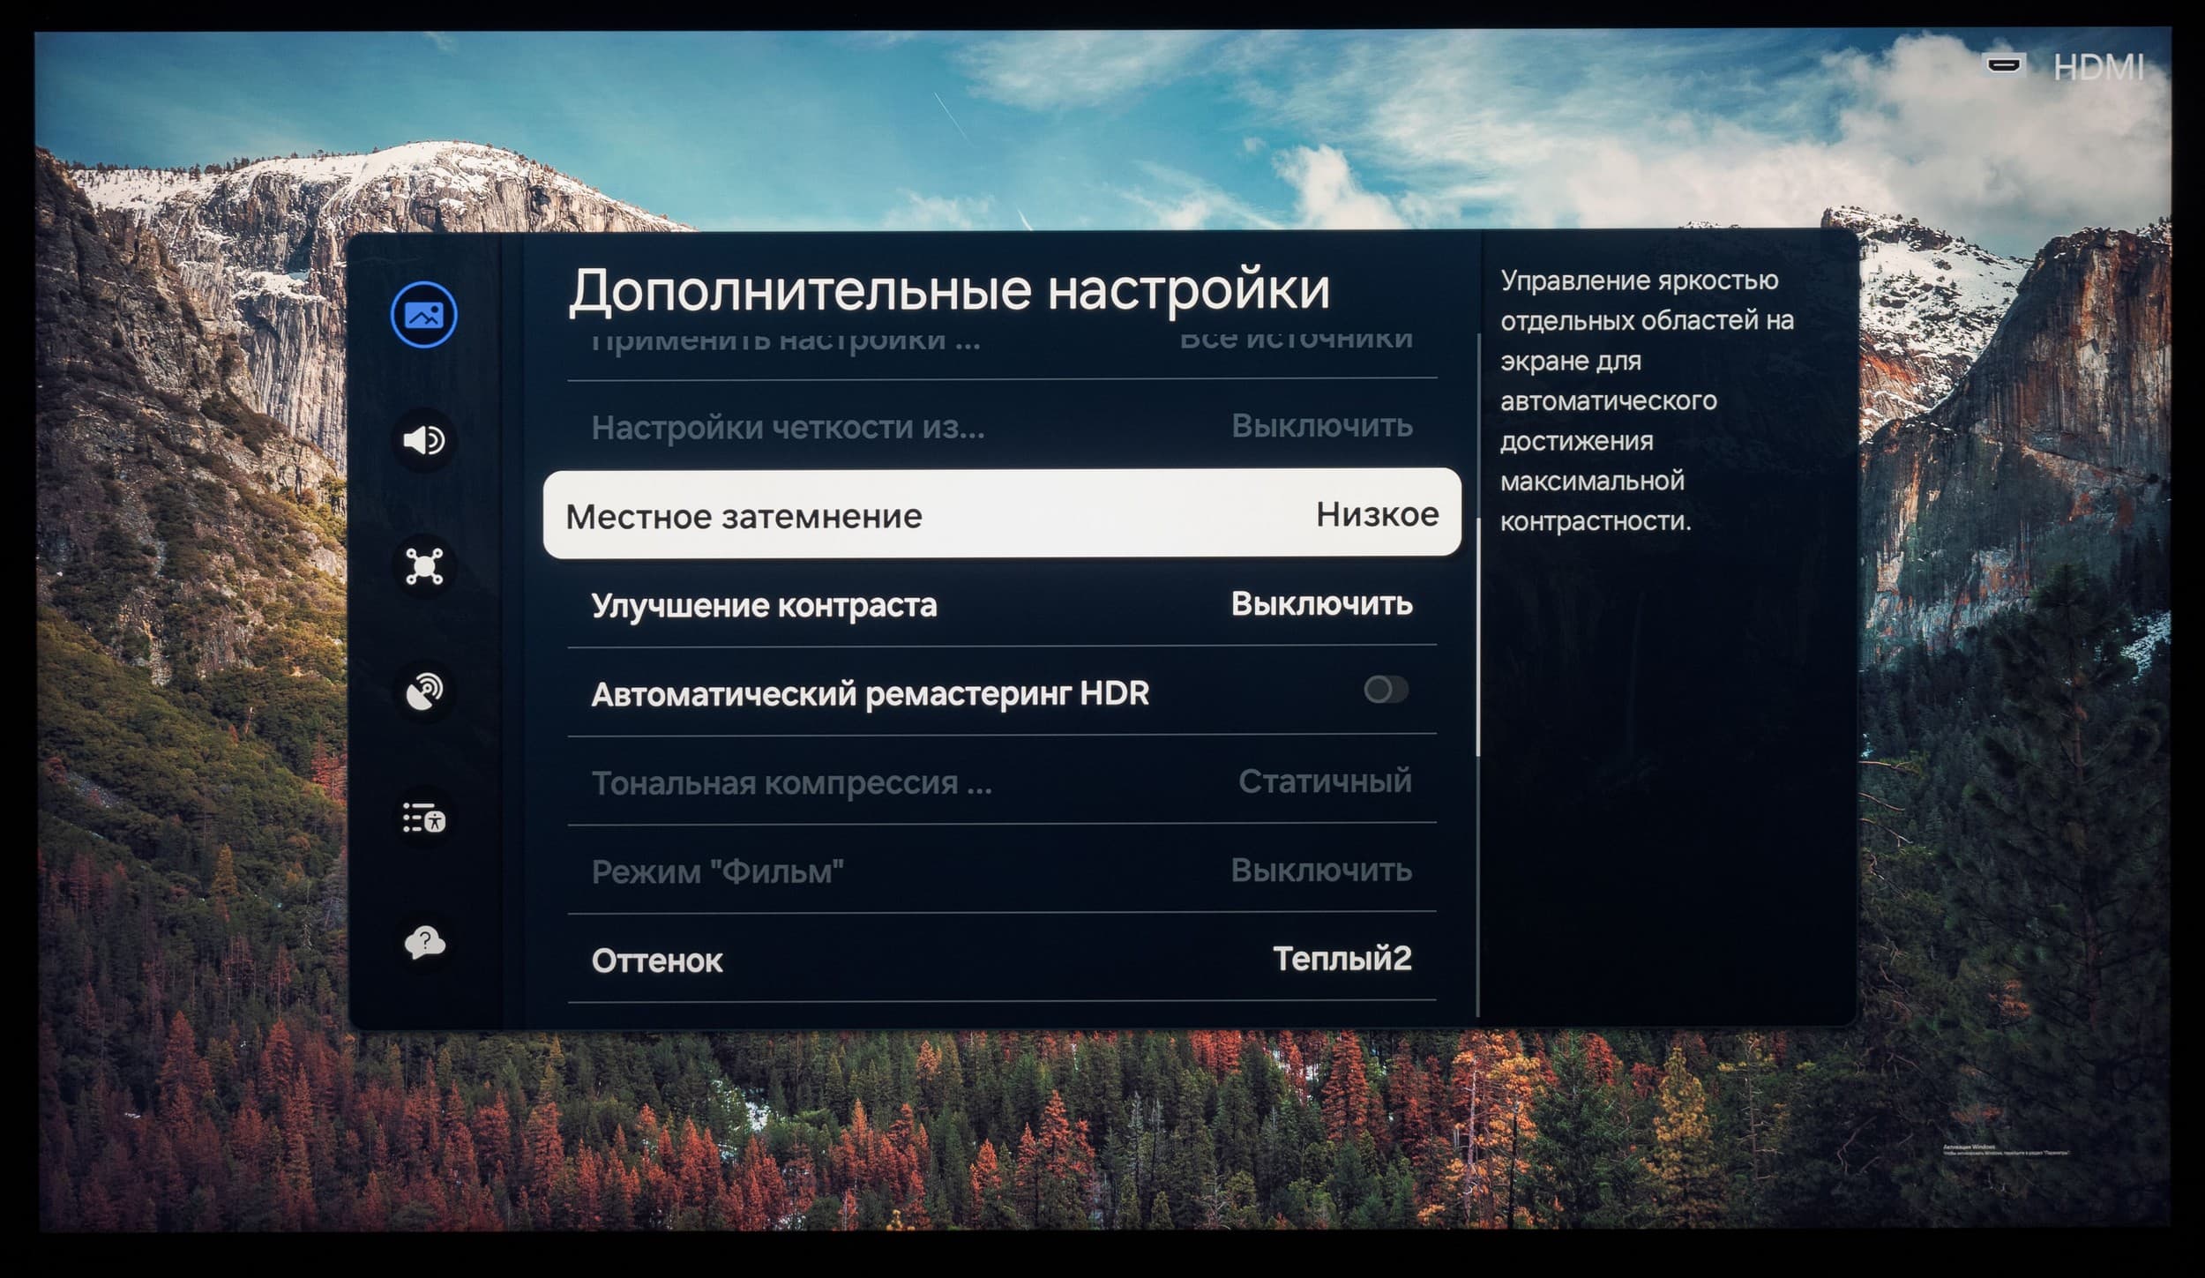The image size is (2205, 1278).
Task: Open the Broadcasting satellite dish icon
Action: [423, 692]
